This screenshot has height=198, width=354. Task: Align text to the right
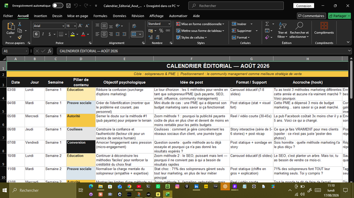(x=111, y=34)
